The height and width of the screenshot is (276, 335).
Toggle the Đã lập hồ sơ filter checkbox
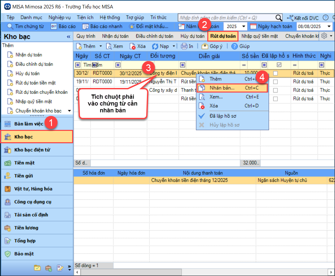(279, 65)
